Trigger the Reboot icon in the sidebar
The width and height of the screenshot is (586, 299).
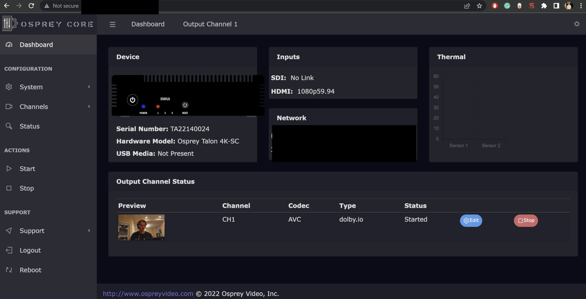click(9, 269)
